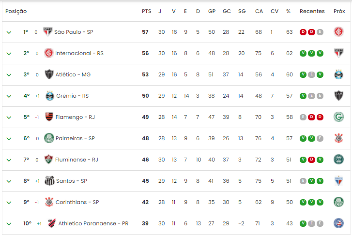Open Flamengo's next opponent Goiás crest

[338, 117]
